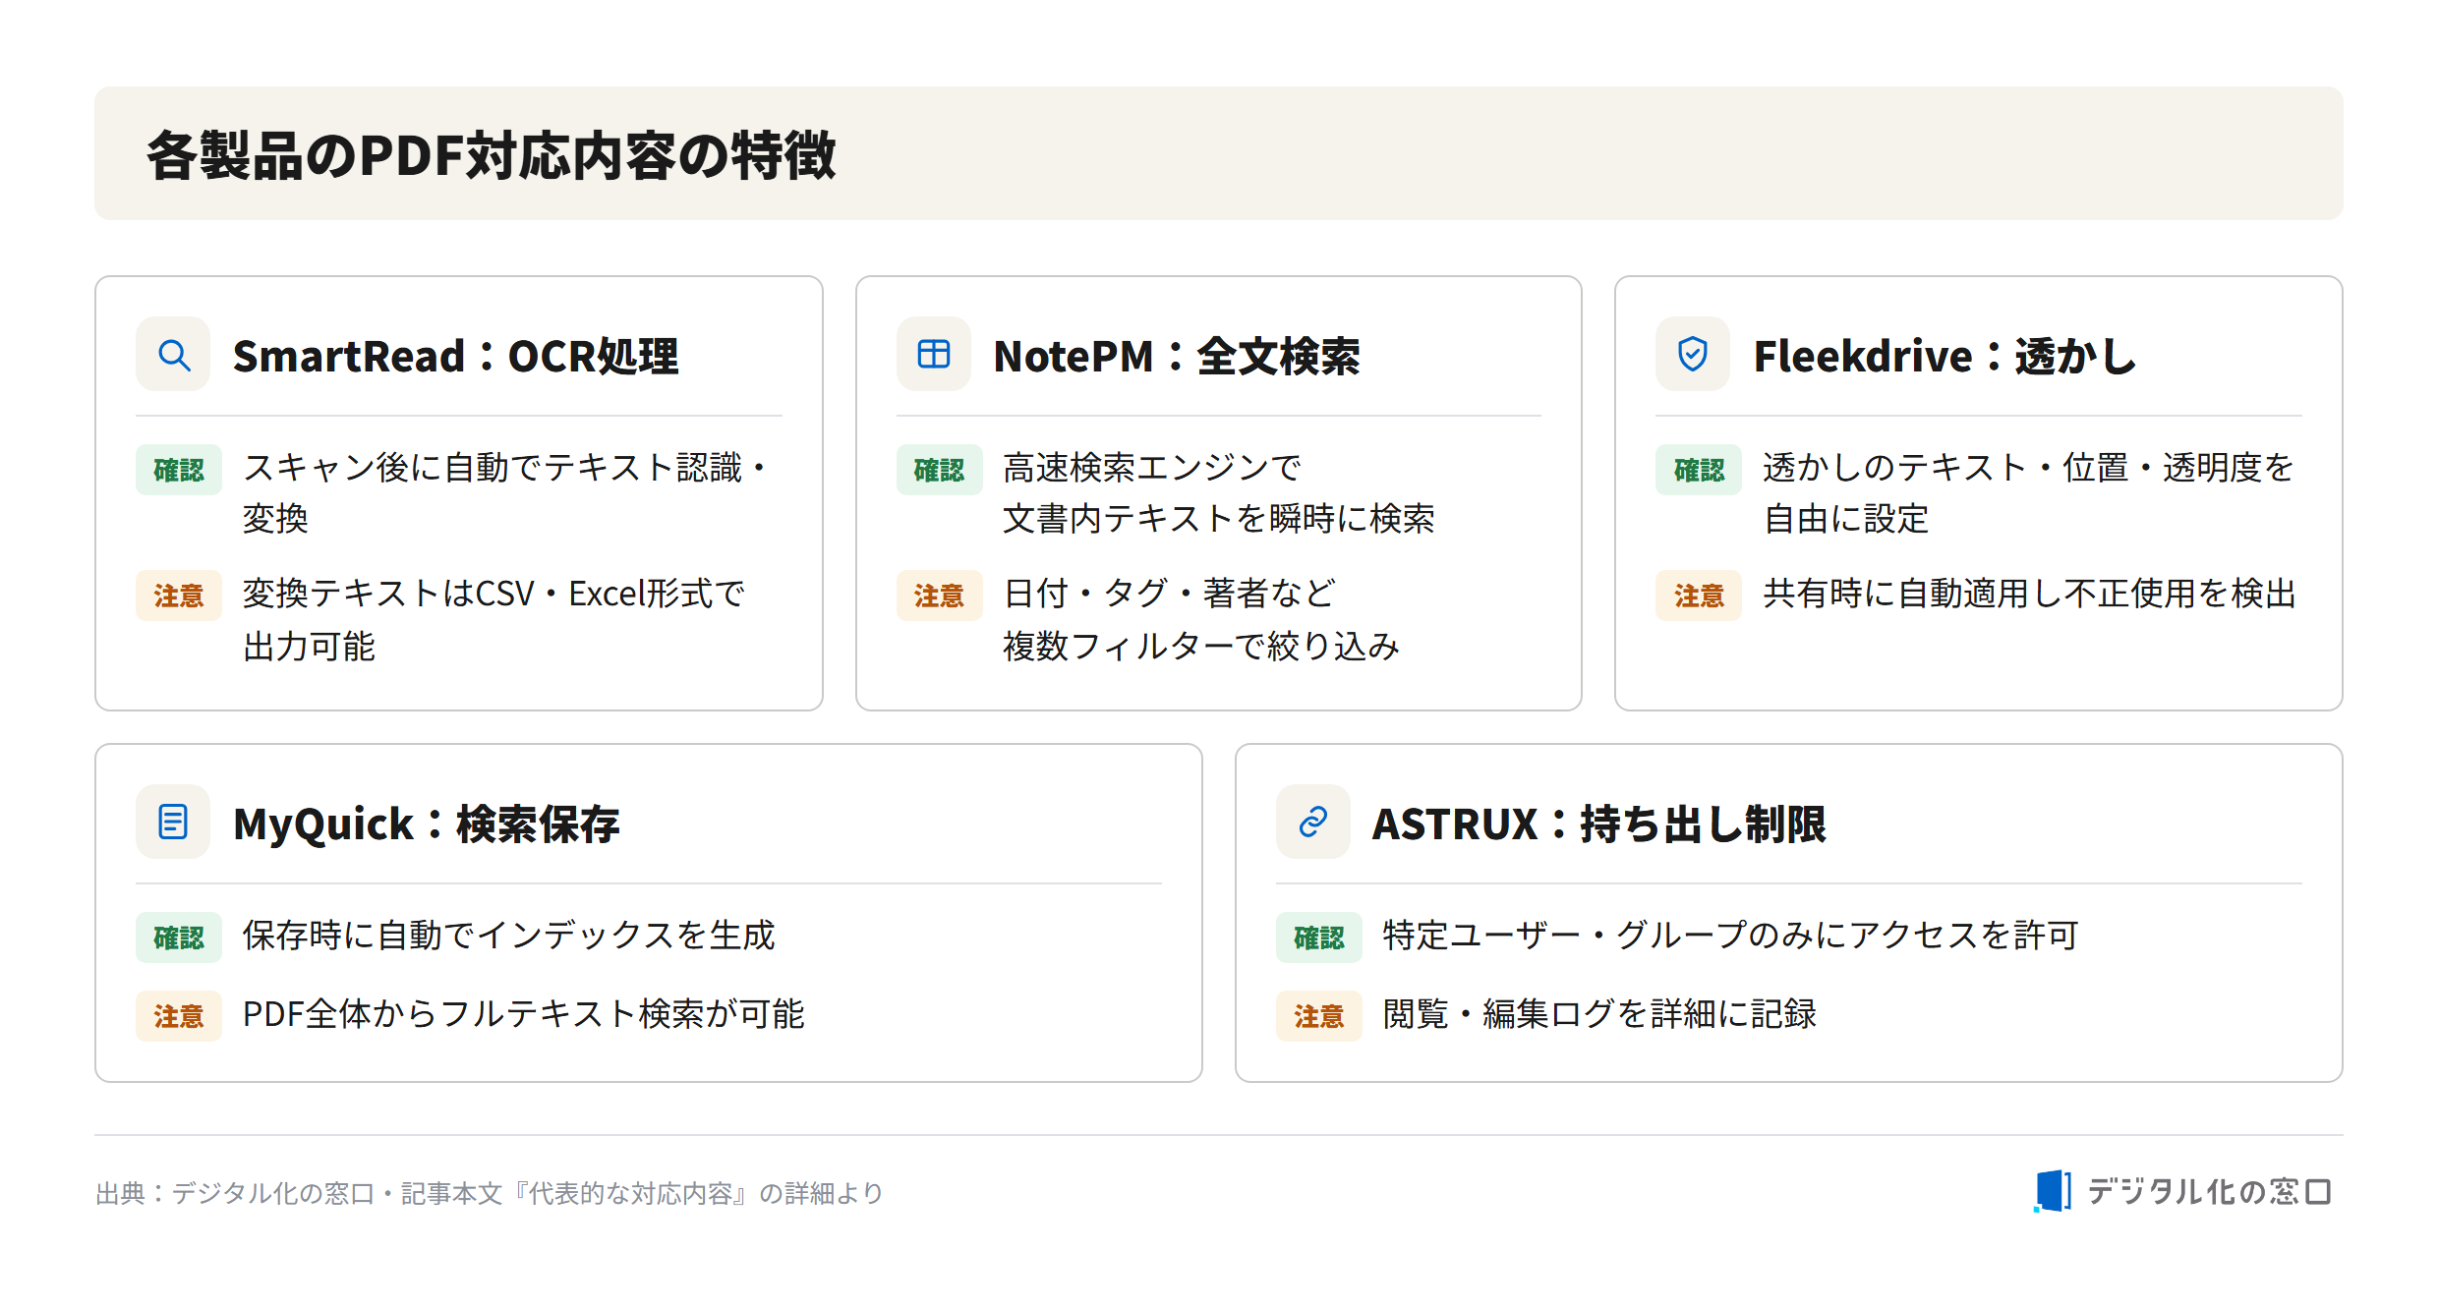The height and width of the screenshot is (1307, 2438).
Task: Click the title 各製品のPDF対応内容の特徴
Action: pyautogui.click(x=492, y=155)
